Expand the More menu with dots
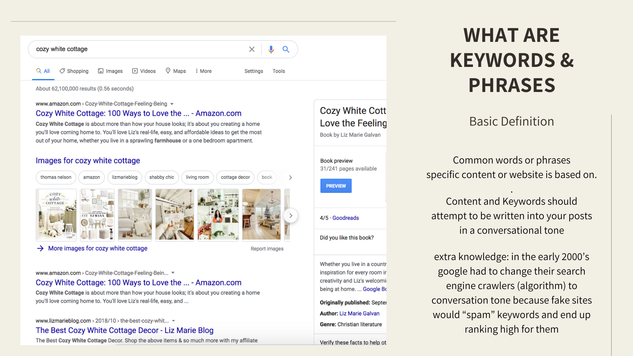The height and width of the screenshot is (356, 633). point(203,71)
